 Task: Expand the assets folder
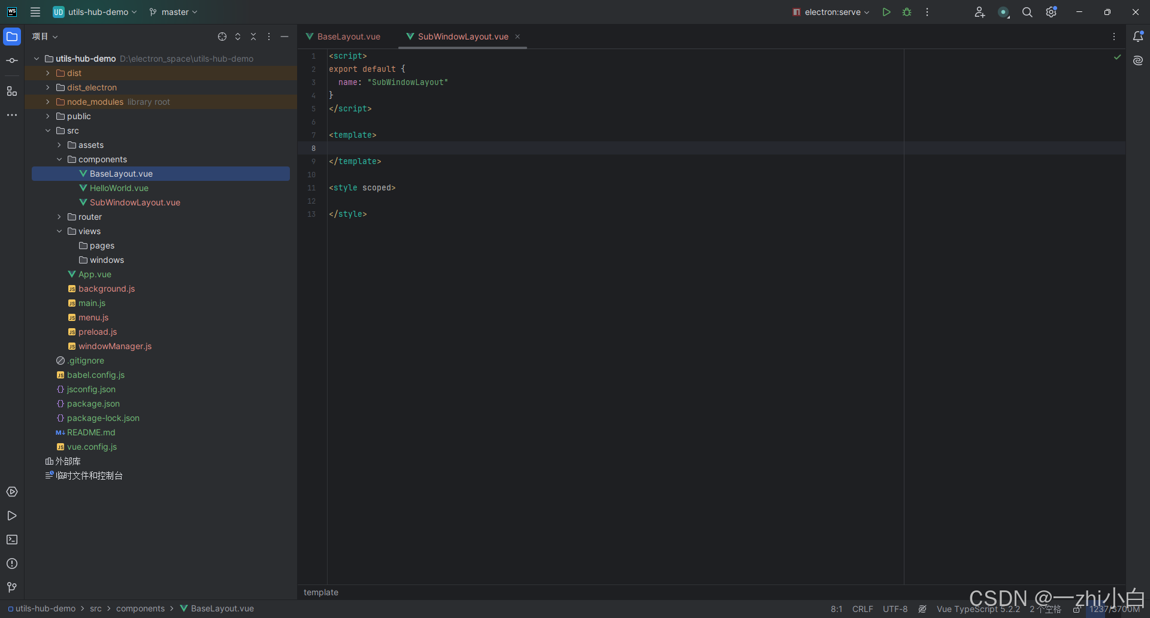[x=59, y=145]
